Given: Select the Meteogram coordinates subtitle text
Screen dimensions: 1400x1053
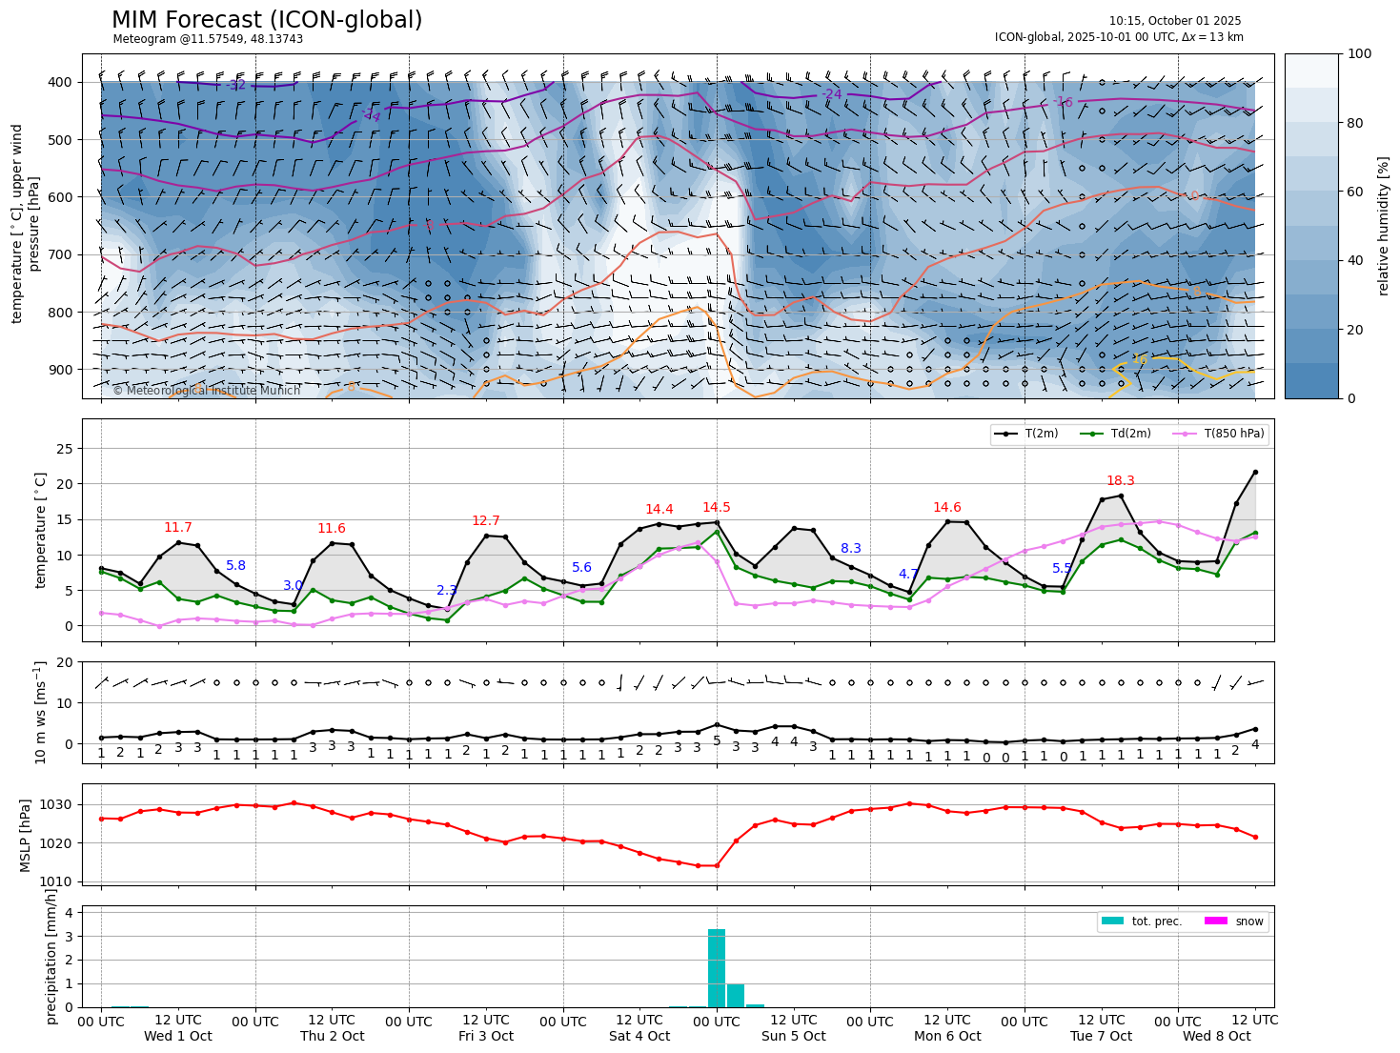Looking at the screenshot, I should pyautogui.click(x=208, y=40).
